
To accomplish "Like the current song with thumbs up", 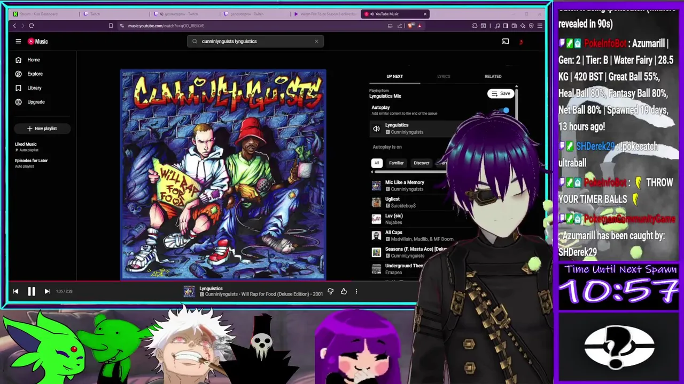I will click(344, 291).
